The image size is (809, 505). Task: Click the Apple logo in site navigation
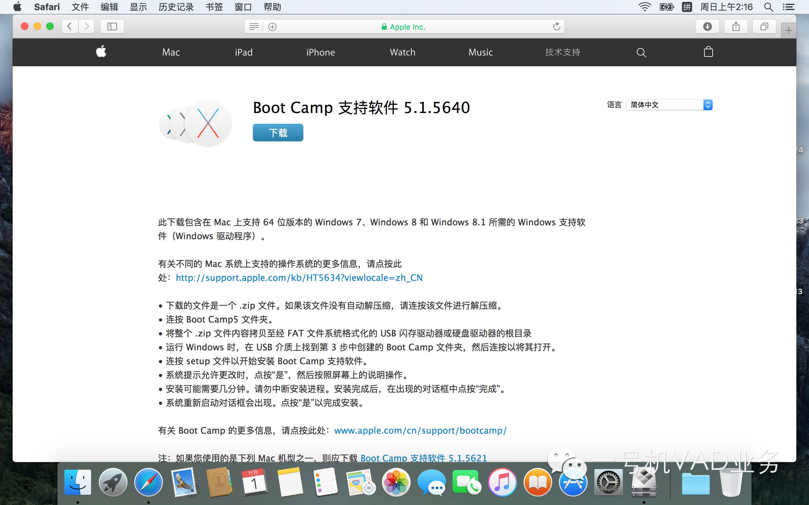pos(101,52)
